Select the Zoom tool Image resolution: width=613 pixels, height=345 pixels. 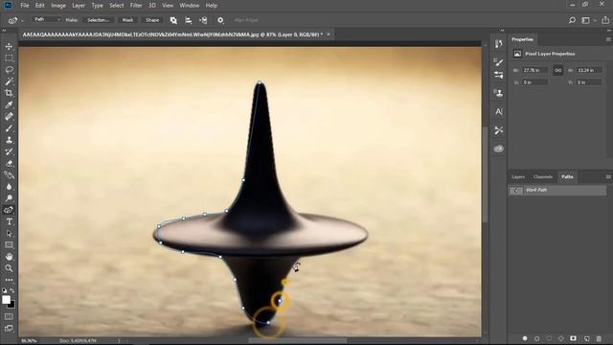click(x=9, y=268)
